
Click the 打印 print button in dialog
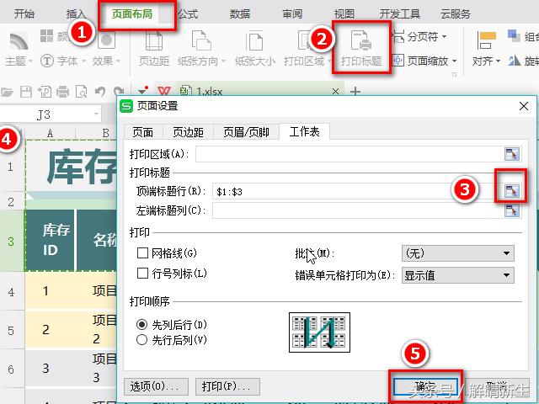pos(227,386)
